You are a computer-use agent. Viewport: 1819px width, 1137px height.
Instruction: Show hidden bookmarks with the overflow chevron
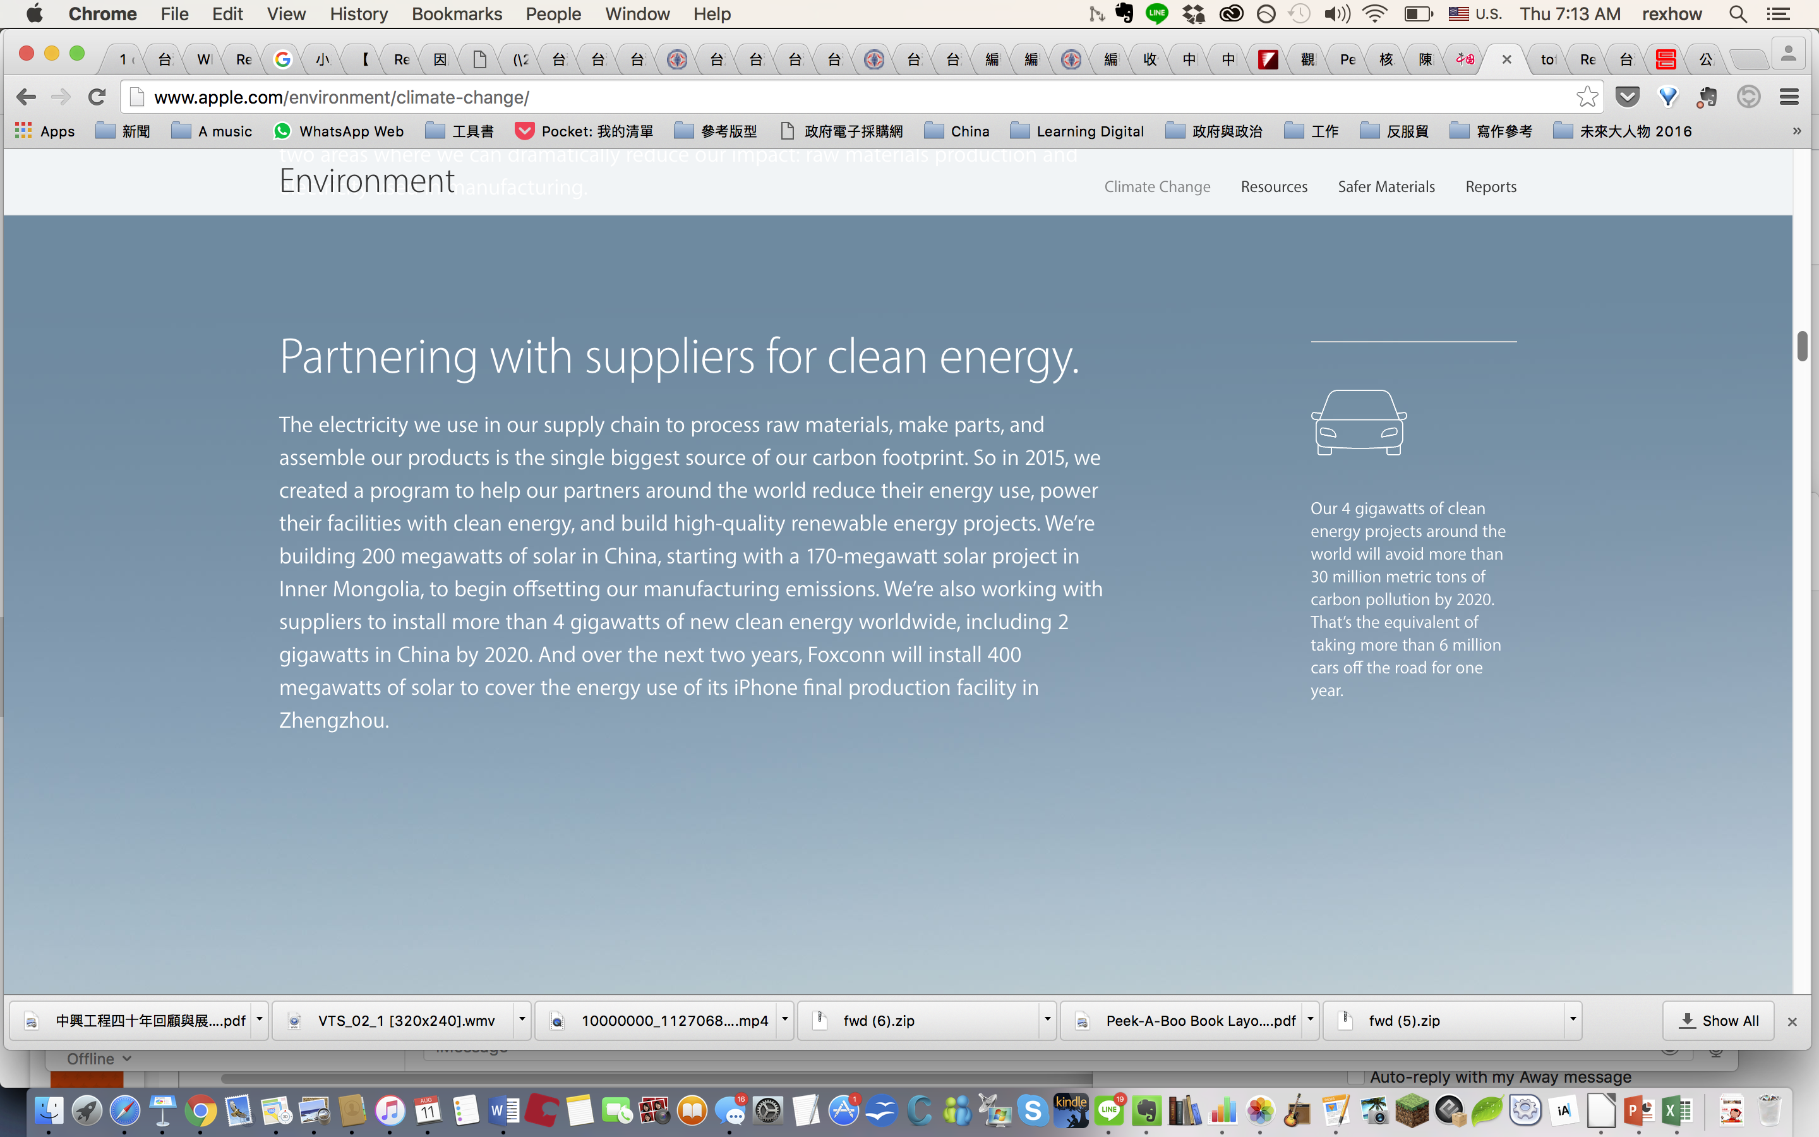click(1797, 131)
